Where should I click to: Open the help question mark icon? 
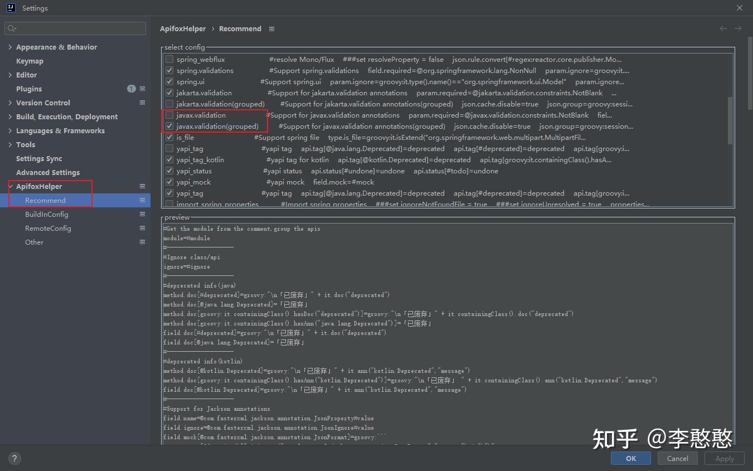(14, 458)
